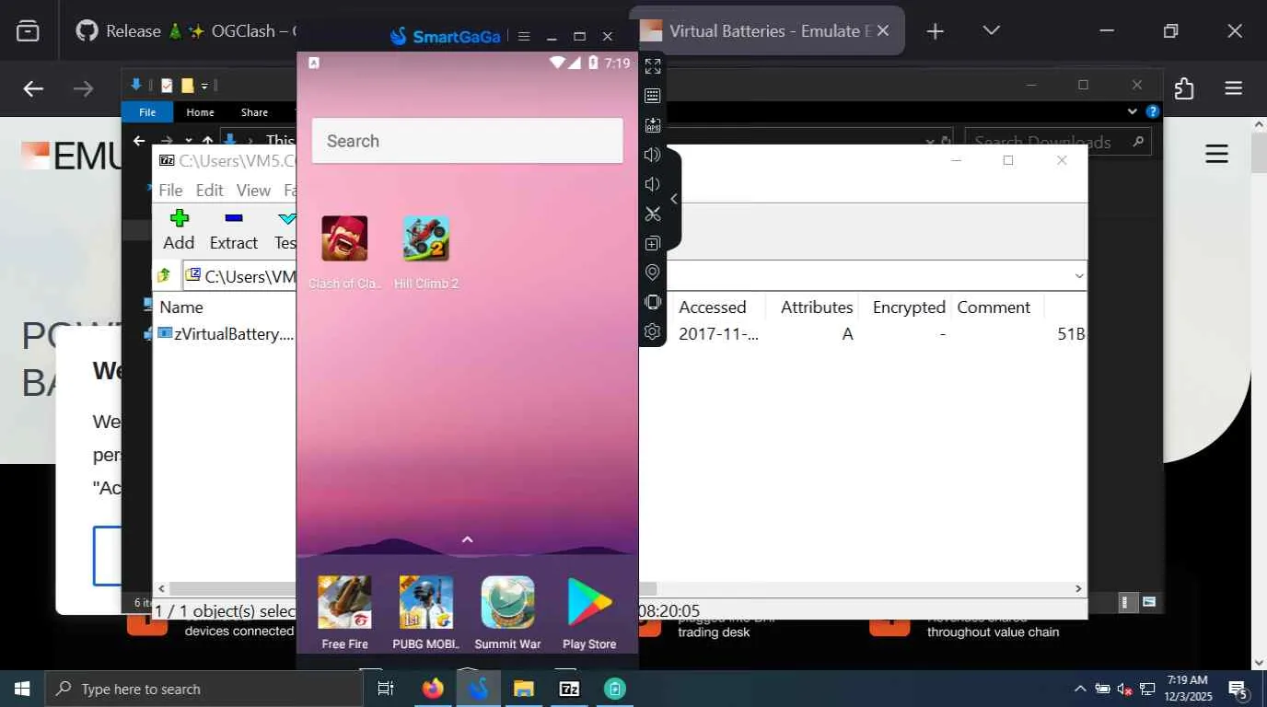Open Clash of Clans in SmartGaGa
Viewport: 1267px width, 707px height.
[x=344, y=238]
